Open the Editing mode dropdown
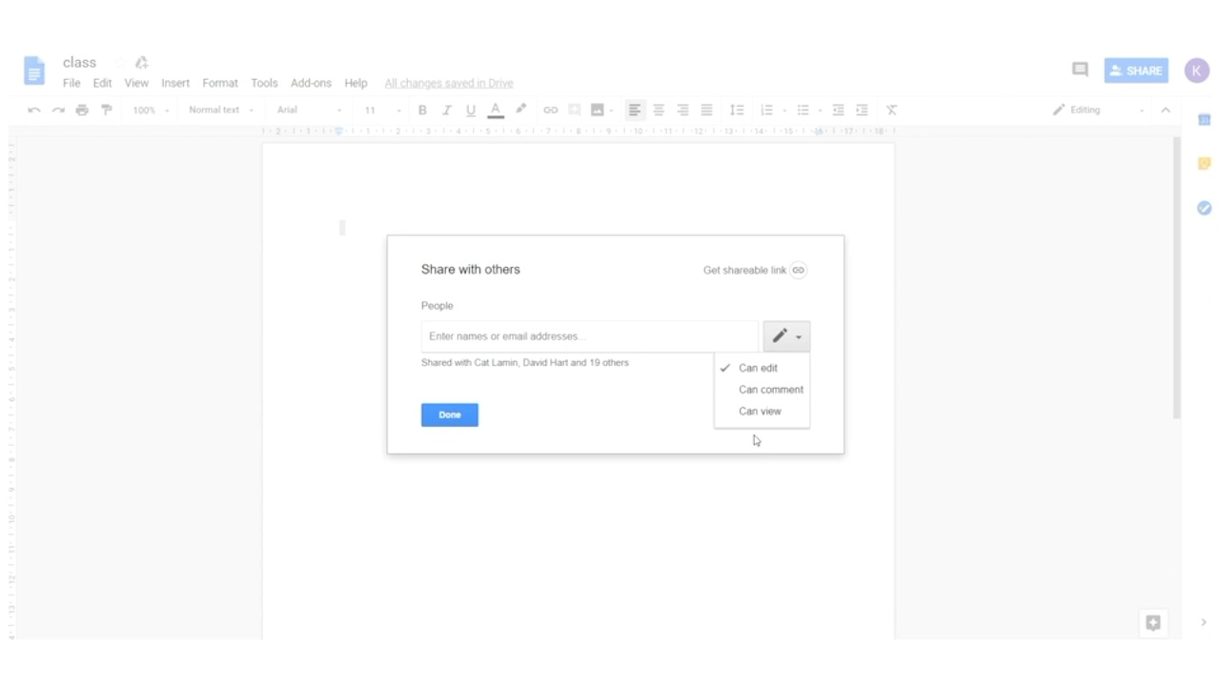This screenshot has width=1220, height=686. (1098, 111)
